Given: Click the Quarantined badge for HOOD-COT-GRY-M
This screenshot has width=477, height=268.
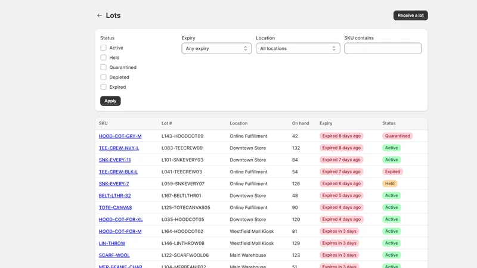Looking at the screenshot, I should 397,136.
